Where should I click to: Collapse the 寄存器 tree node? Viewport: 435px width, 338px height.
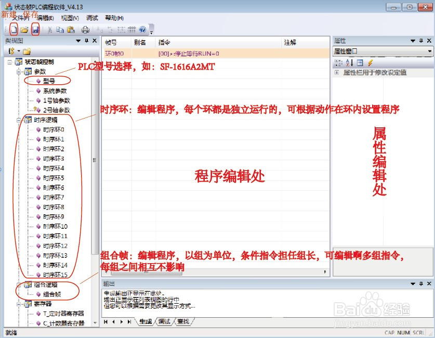coord(19,304)
